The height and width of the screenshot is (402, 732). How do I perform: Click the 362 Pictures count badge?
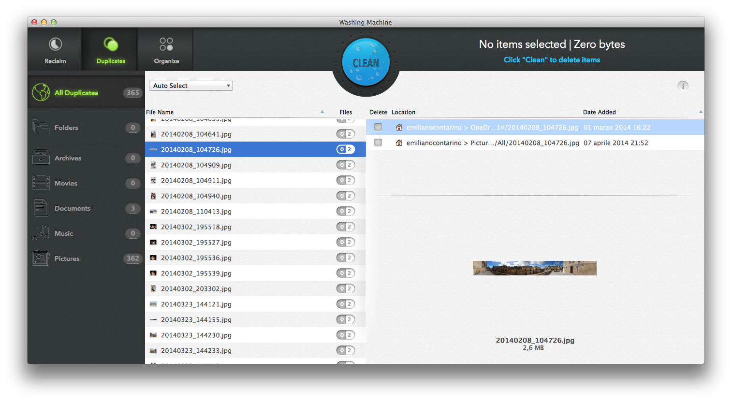(x=133, y=258)
